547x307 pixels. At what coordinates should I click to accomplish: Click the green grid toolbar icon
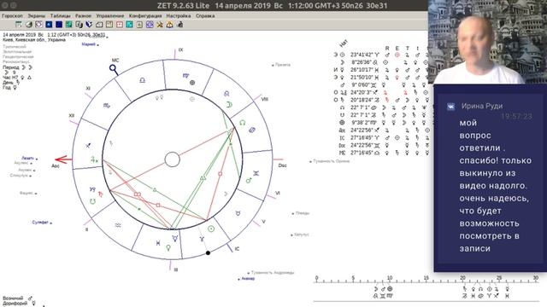click(x=68, y=25)
